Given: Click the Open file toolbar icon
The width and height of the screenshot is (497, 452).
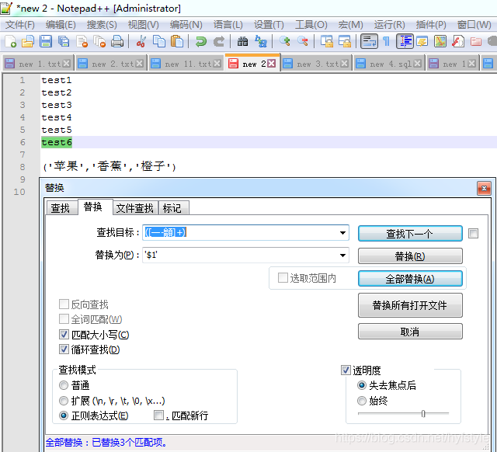Looking at the screenshot, I should click(x=28, y=41).
